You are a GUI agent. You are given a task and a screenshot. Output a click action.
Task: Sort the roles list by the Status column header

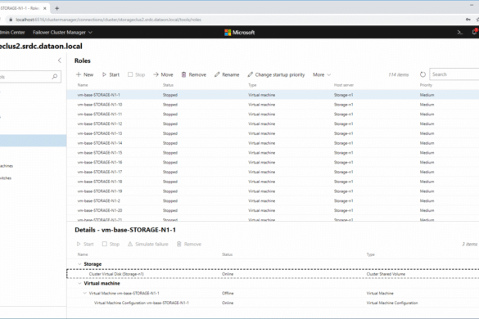coord(168,85)
